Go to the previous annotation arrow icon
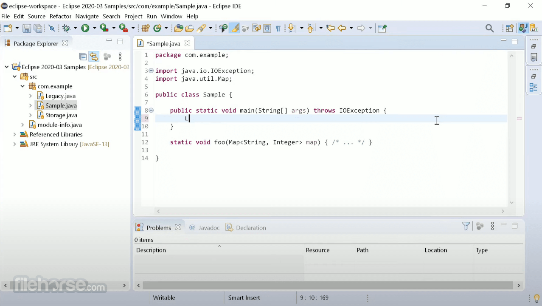The width and height of the screenshot is (542, 306). click(x=311, y=28)
